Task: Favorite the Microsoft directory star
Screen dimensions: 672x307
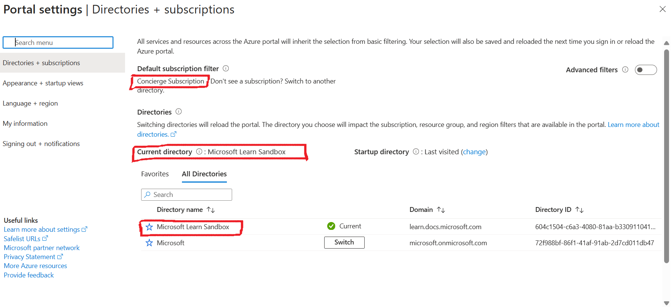Action: [x=149, y=243]
